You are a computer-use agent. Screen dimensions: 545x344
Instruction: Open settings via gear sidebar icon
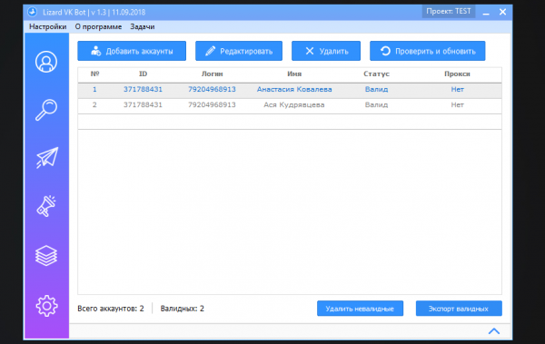pos(46,306)
